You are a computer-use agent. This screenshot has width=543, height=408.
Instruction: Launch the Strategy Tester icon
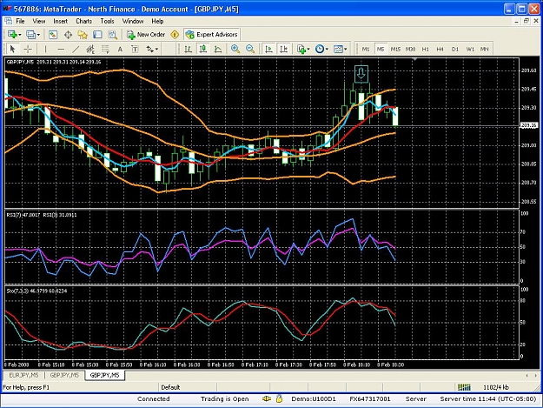pyautogui.click(x=113, y=34)
